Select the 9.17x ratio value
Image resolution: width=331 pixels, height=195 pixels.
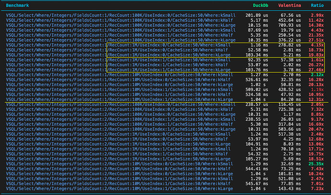(317, 119)
